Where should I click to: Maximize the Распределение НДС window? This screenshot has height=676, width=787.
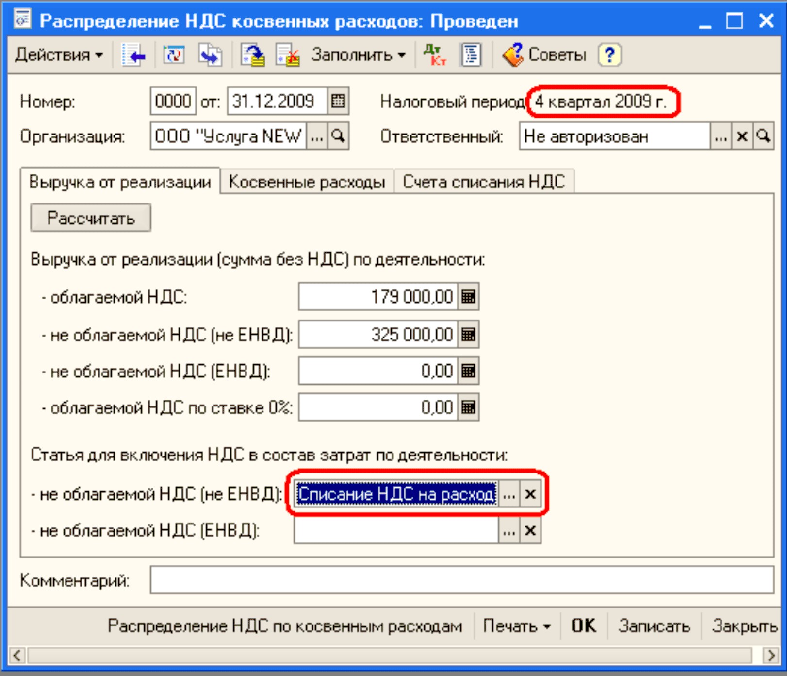coord(735,21)
